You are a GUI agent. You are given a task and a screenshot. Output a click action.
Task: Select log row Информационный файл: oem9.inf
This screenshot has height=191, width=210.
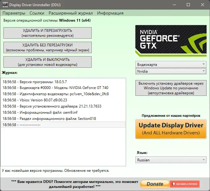[63, 112]
